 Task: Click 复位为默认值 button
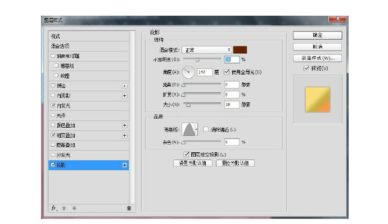pos(235,163)
